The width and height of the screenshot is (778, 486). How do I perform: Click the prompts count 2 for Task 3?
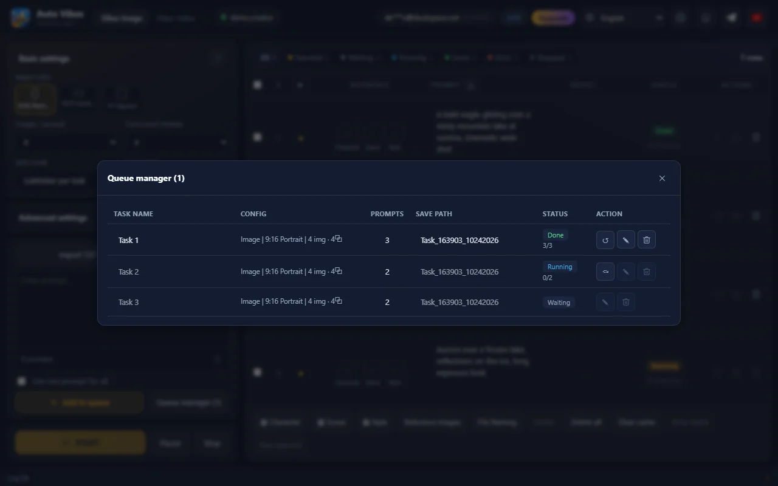coord(387,302)
